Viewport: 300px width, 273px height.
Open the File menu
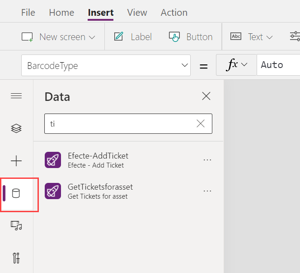pyautogui.click(x=28, y=13)
